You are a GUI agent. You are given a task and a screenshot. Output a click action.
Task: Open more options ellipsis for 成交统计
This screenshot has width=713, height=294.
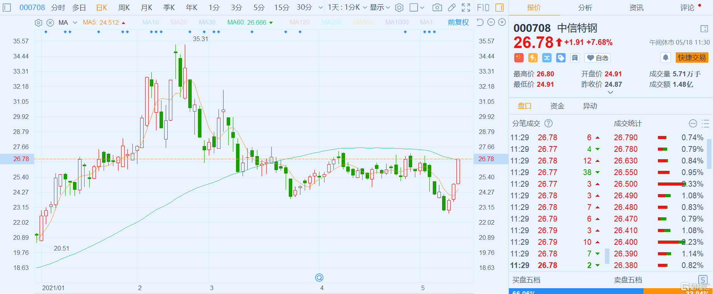click(x=693, y=124)
